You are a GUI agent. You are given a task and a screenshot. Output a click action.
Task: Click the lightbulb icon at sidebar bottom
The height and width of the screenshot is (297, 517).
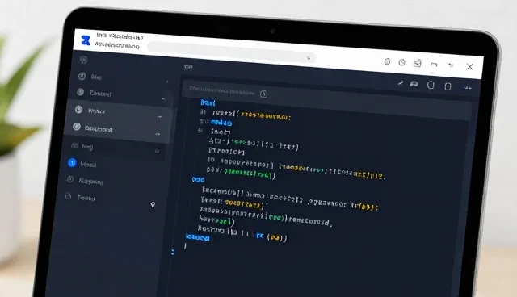tap(153, 205)
